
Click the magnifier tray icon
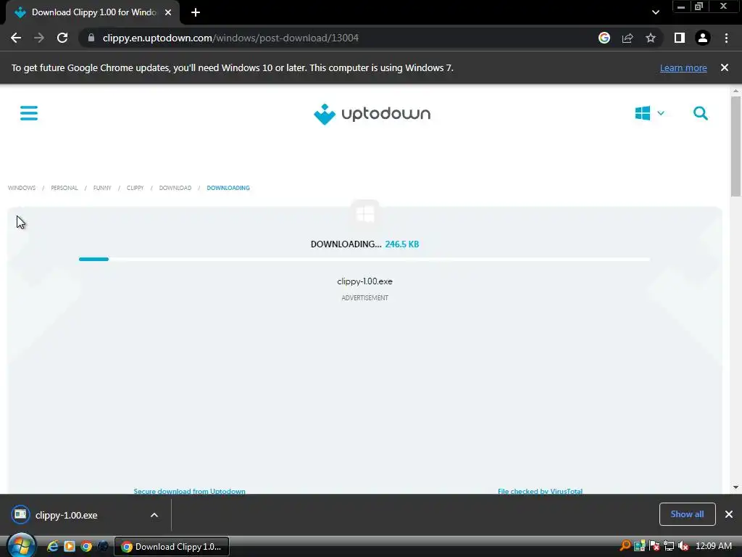pos(625,546)
